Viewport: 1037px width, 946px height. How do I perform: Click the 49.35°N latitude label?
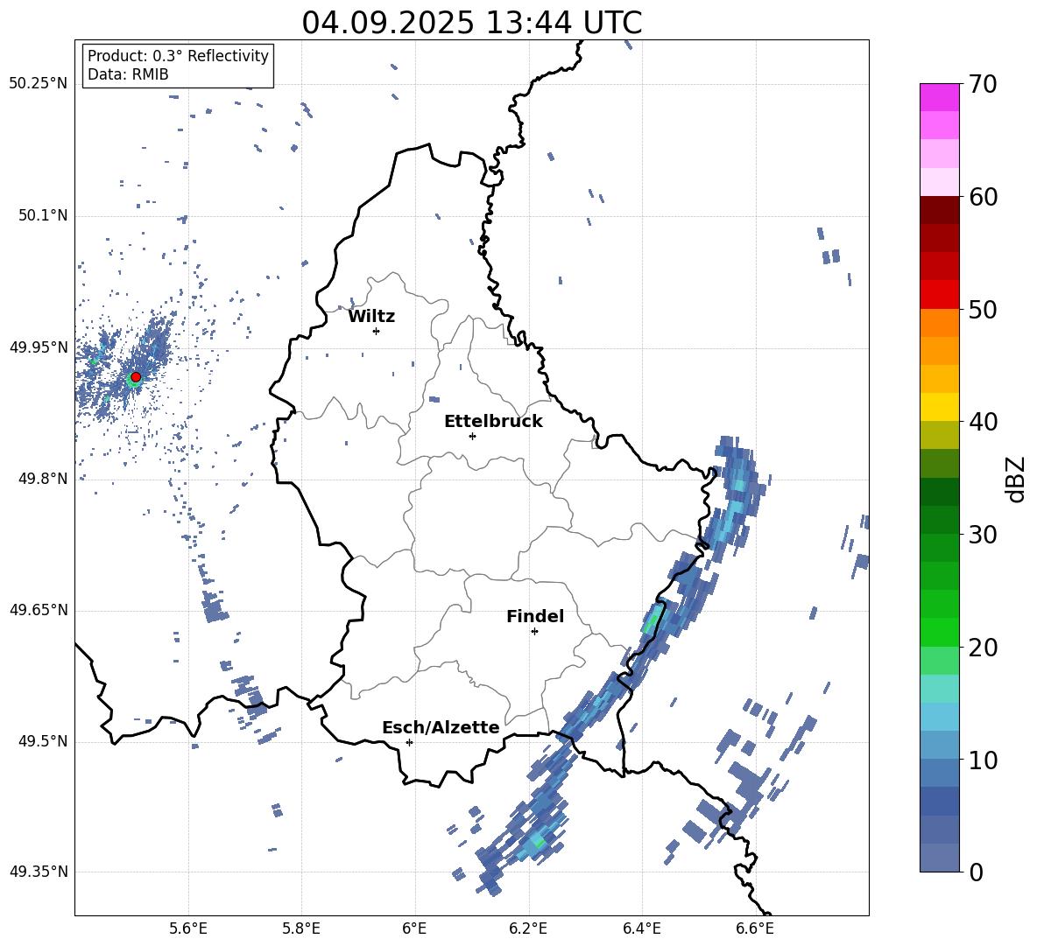pos(39,872)
